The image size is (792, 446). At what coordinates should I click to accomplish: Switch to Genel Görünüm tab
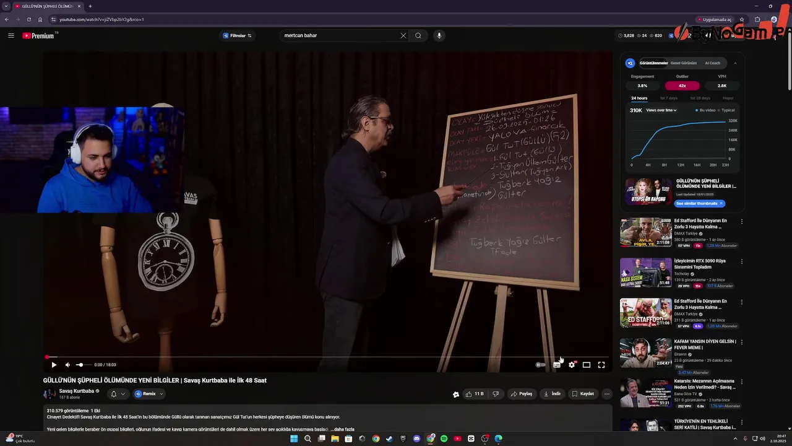[x=684, y=63]
